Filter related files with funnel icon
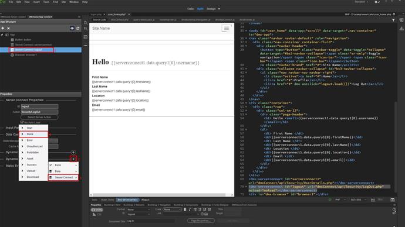 [x=393, y=20]
